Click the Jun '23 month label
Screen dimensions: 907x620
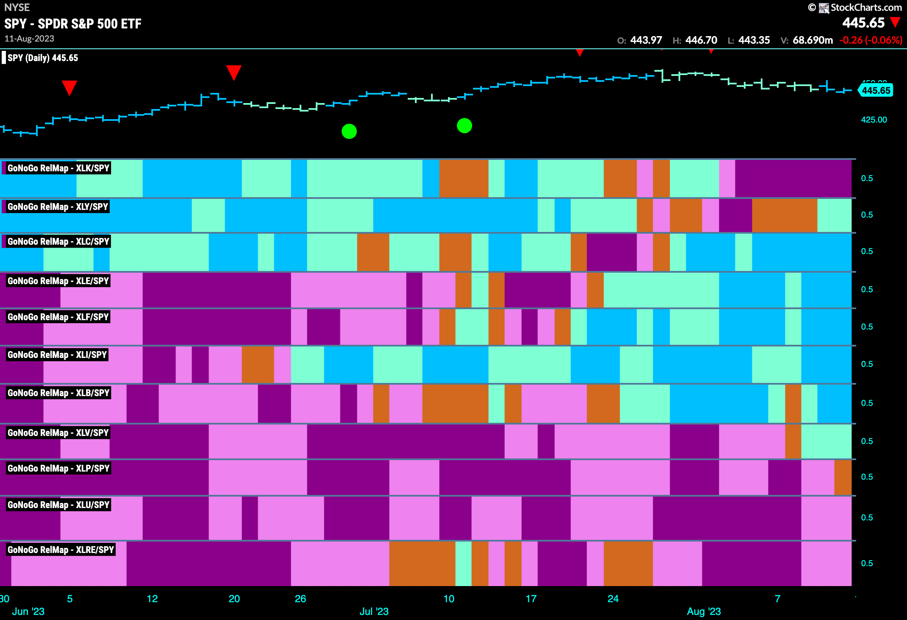pos(28,612)
